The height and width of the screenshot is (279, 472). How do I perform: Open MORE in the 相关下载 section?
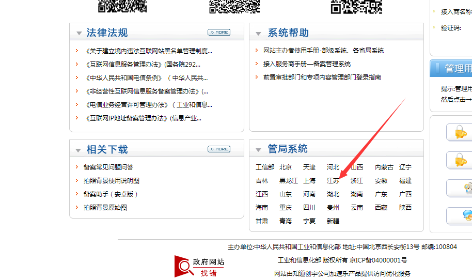coord(219,149)
